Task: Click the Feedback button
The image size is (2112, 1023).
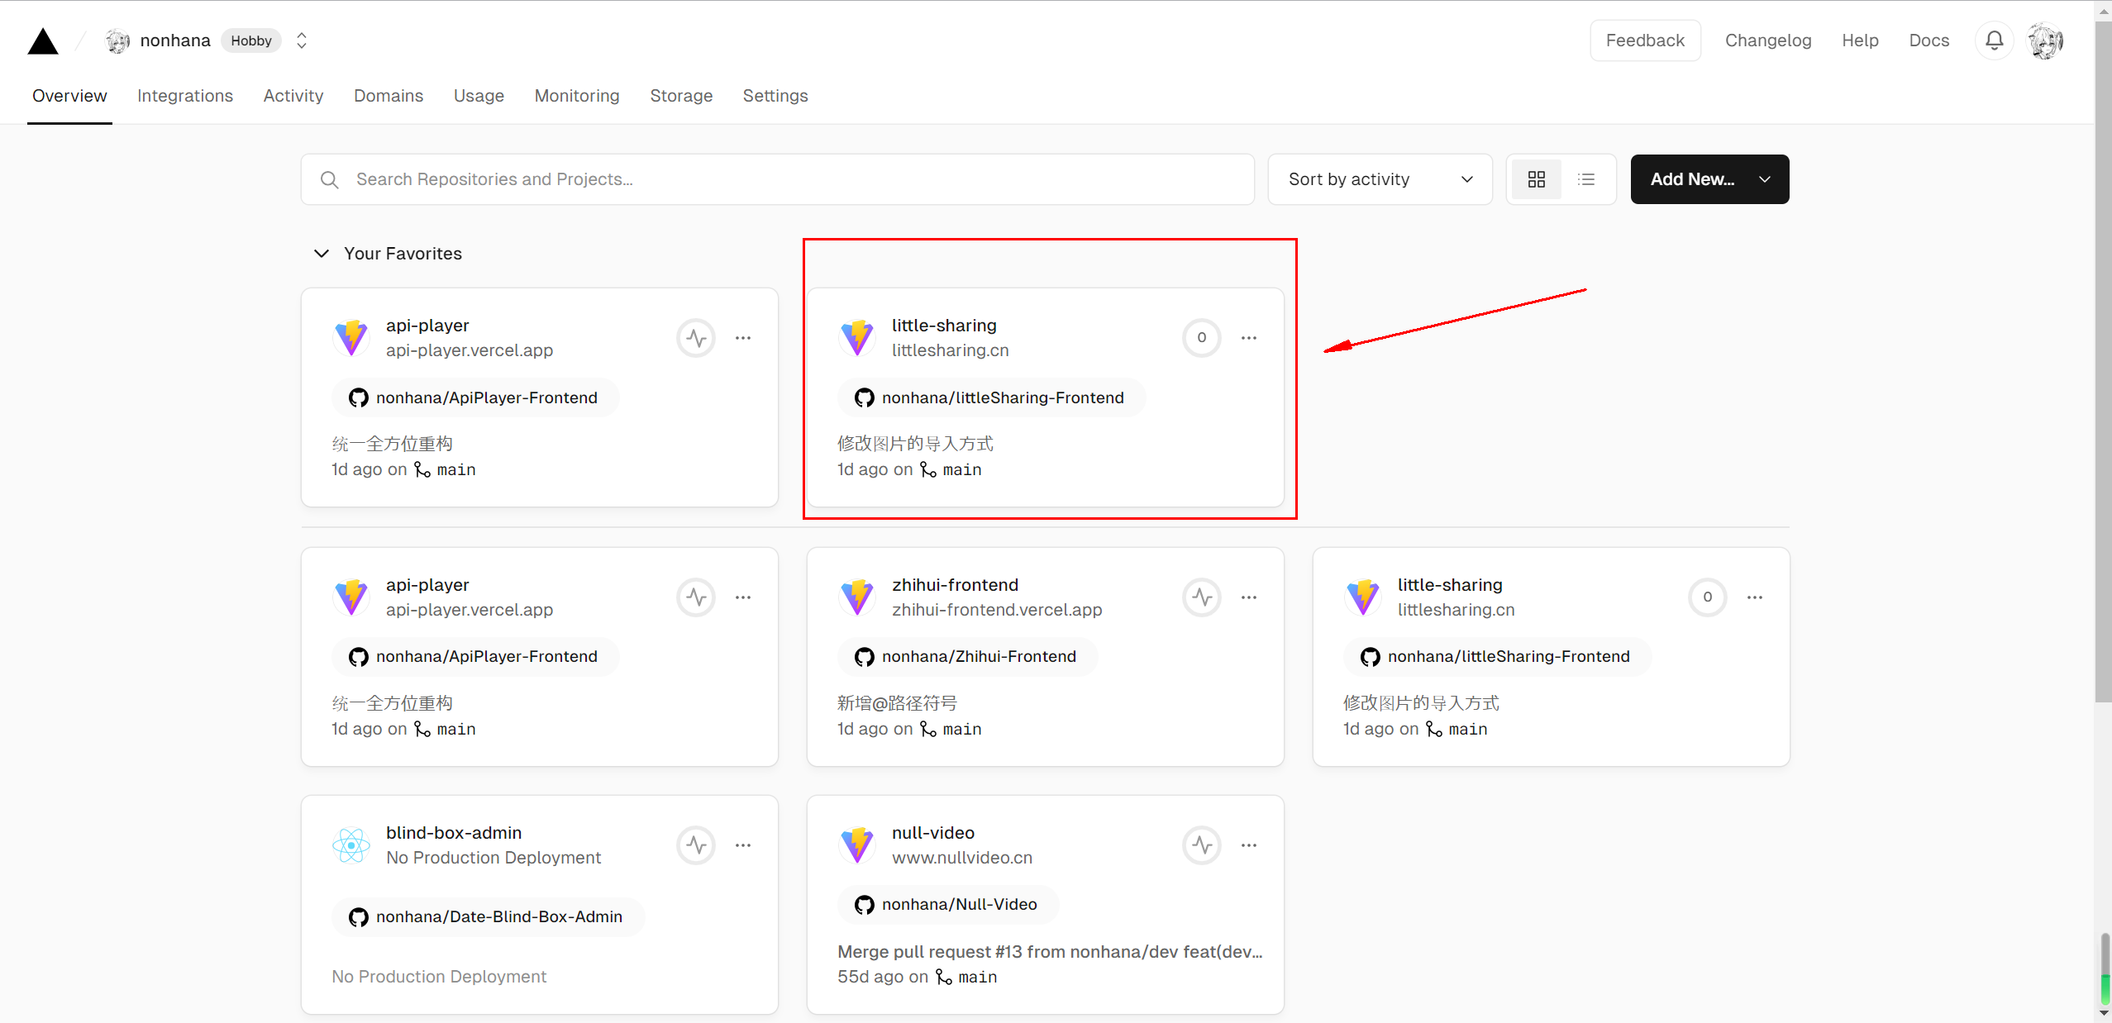Action: pos(1644,40)
